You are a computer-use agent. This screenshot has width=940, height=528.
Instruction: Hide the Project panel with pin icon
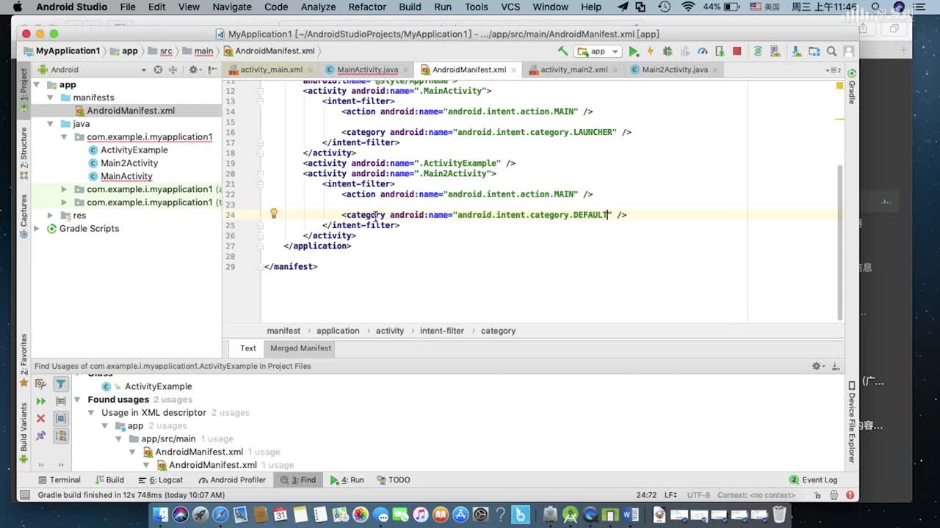(212, 70)
